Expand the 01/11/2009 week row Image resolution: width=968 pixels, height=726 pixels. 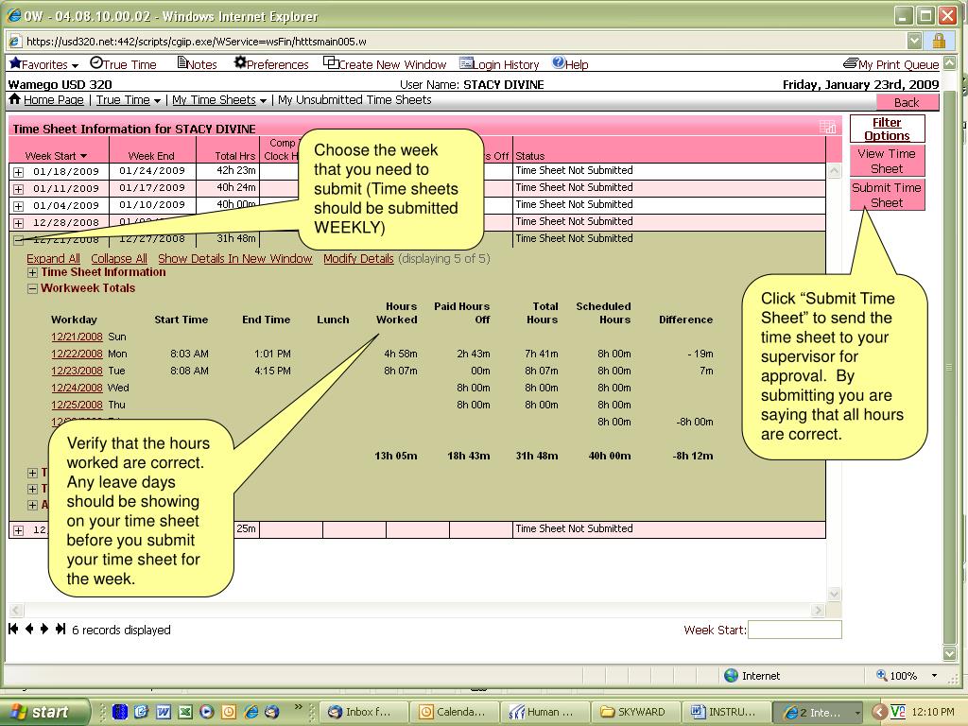pos(19,189)
